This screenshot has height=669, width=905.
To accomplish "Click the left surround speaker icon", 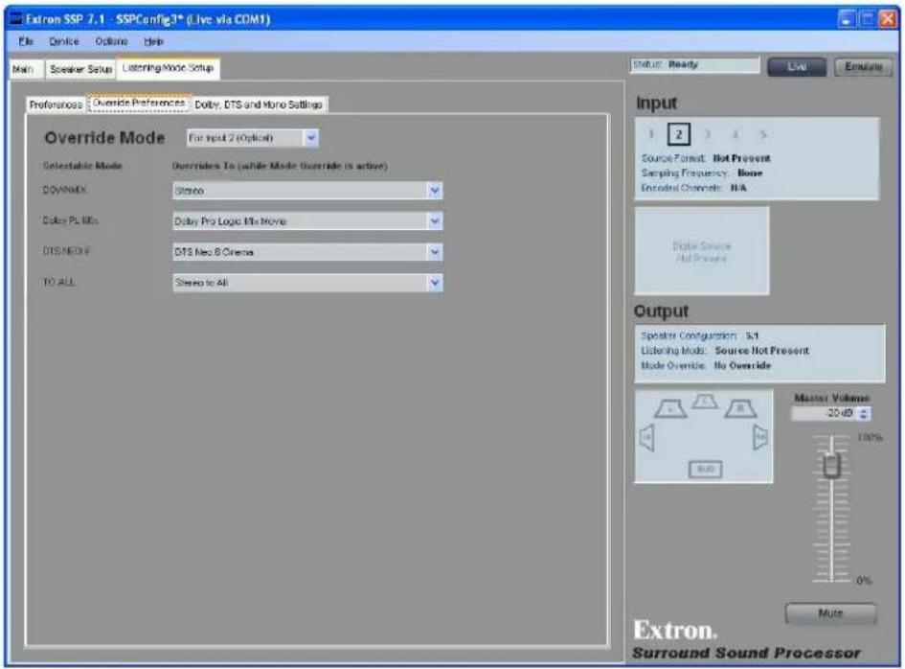I will click(x=647, y=438).
